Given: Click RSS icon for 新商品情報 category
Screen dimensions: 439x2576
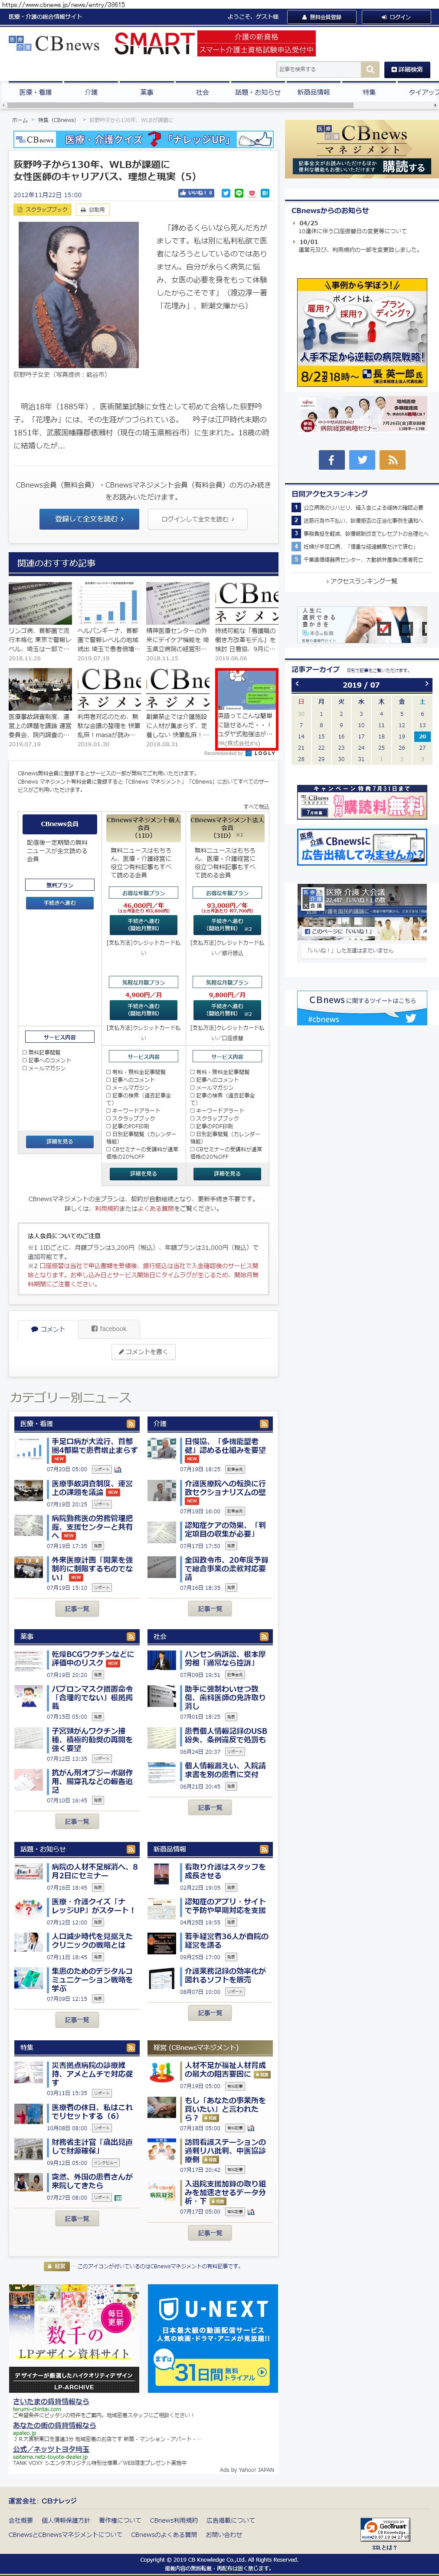Looking at the screenshot, I should 264,1849.
